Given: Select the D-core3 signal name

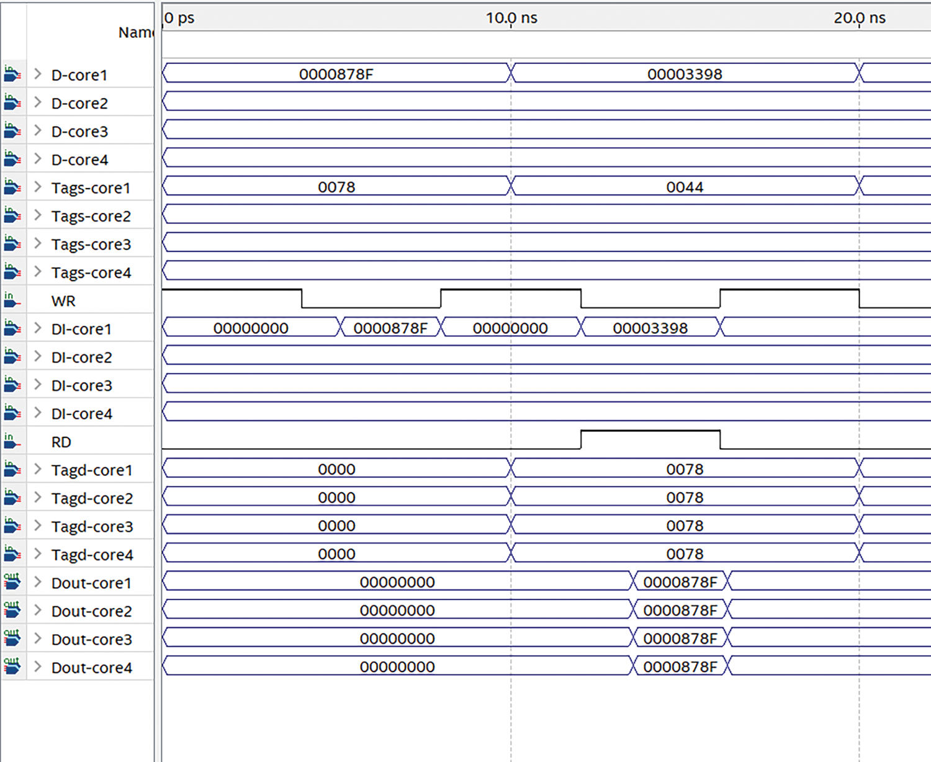Looking at the screenshot, I should [79, 132].
